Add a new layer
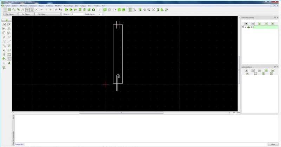 click(260, 23)
